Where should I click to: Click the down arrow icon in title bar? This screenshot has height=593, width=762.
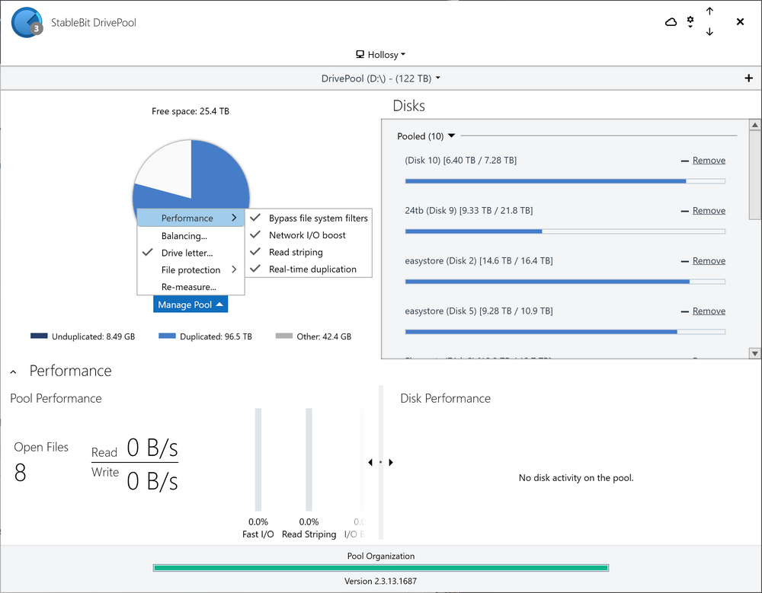(x=709, y=32)
